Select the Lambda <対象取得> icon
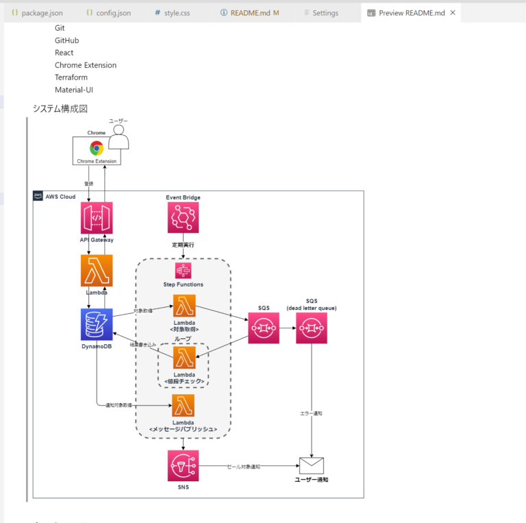Screen dimensions: 526x523 [x=184, y=306]
